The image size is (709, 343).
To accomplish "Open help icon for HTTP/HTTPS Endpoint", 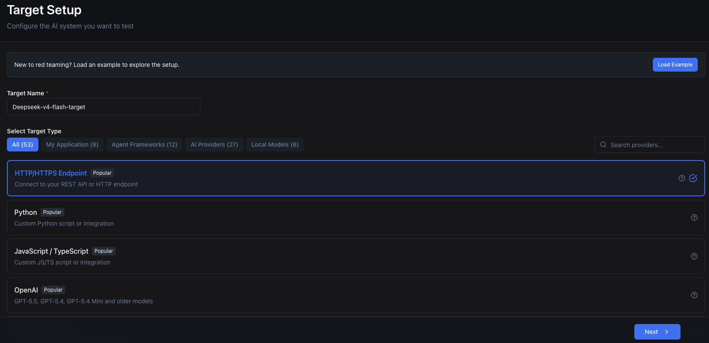I will click(682, 178).
